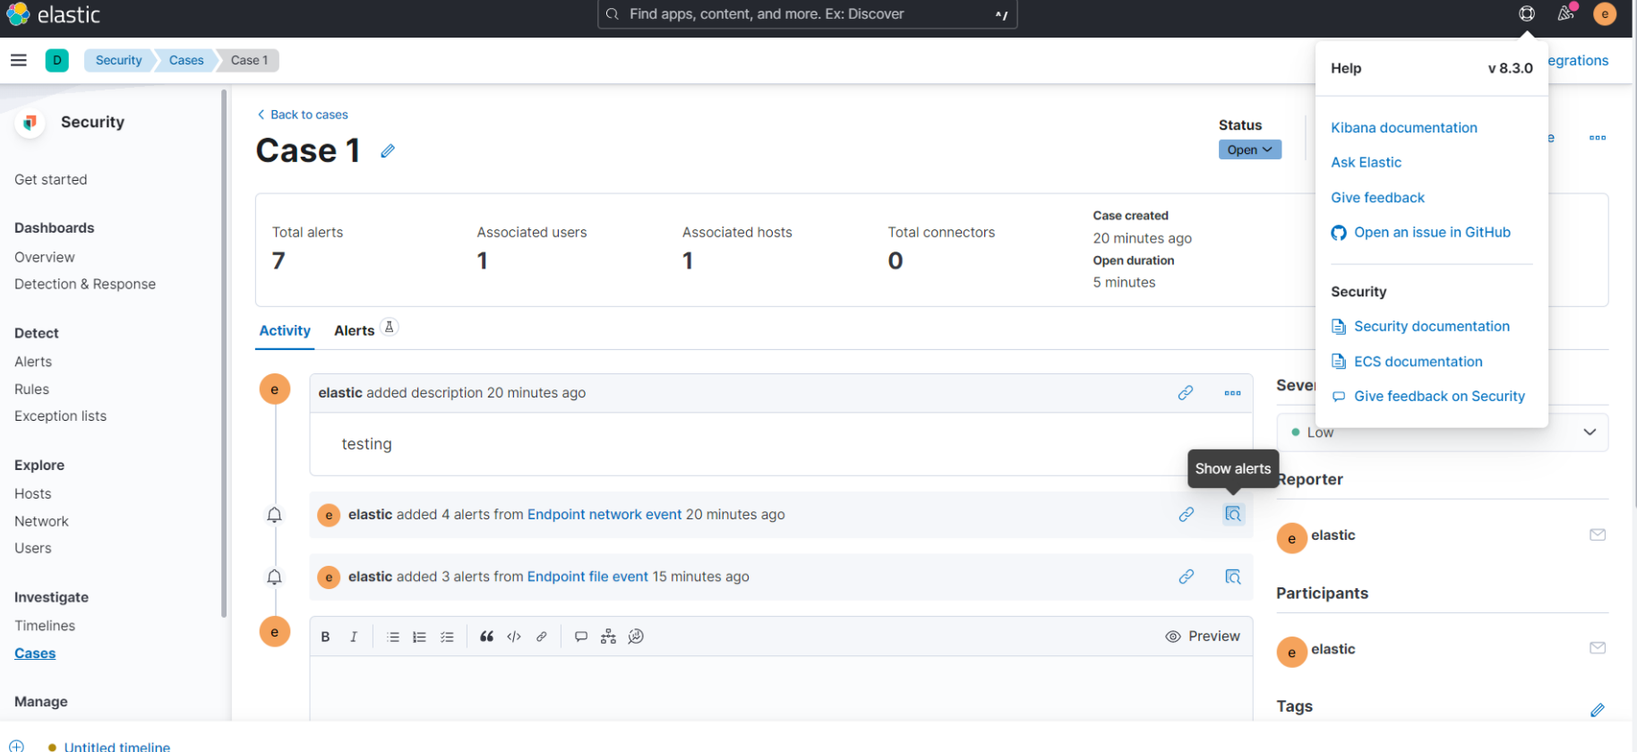Open the help menu lifebuoy icon
The height and width of the screenshot is (752, 1637).
point(1527,13)
